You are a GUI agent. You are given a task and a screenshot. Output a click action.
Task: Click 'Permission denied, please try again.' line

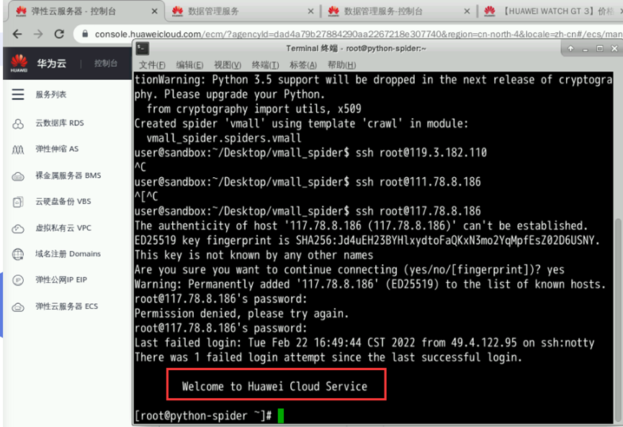[241, 313]
